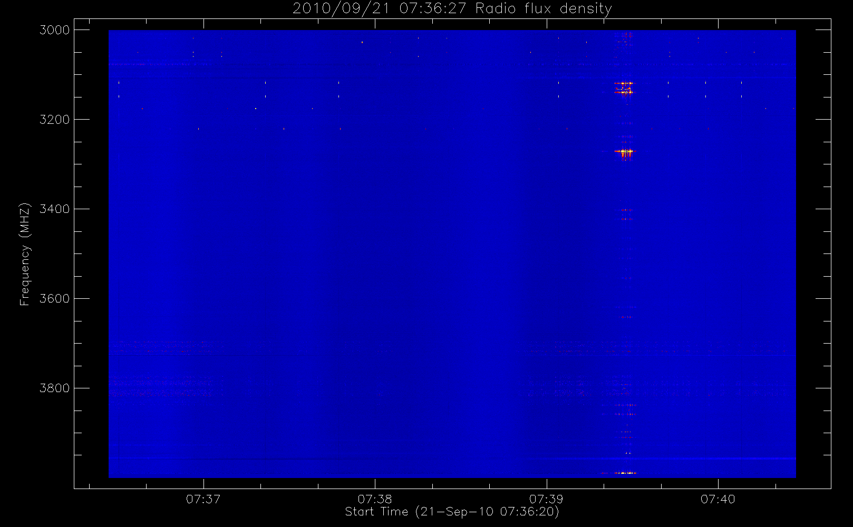Click the 3000 frequency tick label
Image resolution: width=853 pixels, height=527 pixels.
(55, 30)
